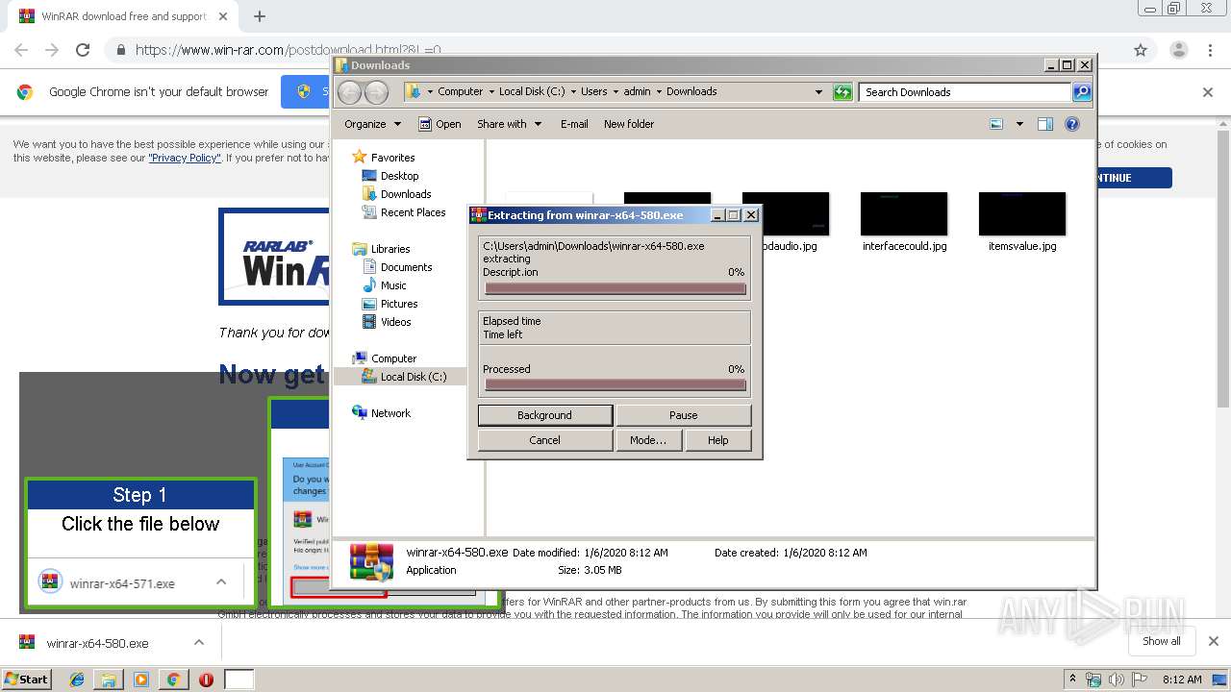Viewport: 1231px width, 692px height.
Task: Expand the Share with menu
Action: [x=509, y=124]
